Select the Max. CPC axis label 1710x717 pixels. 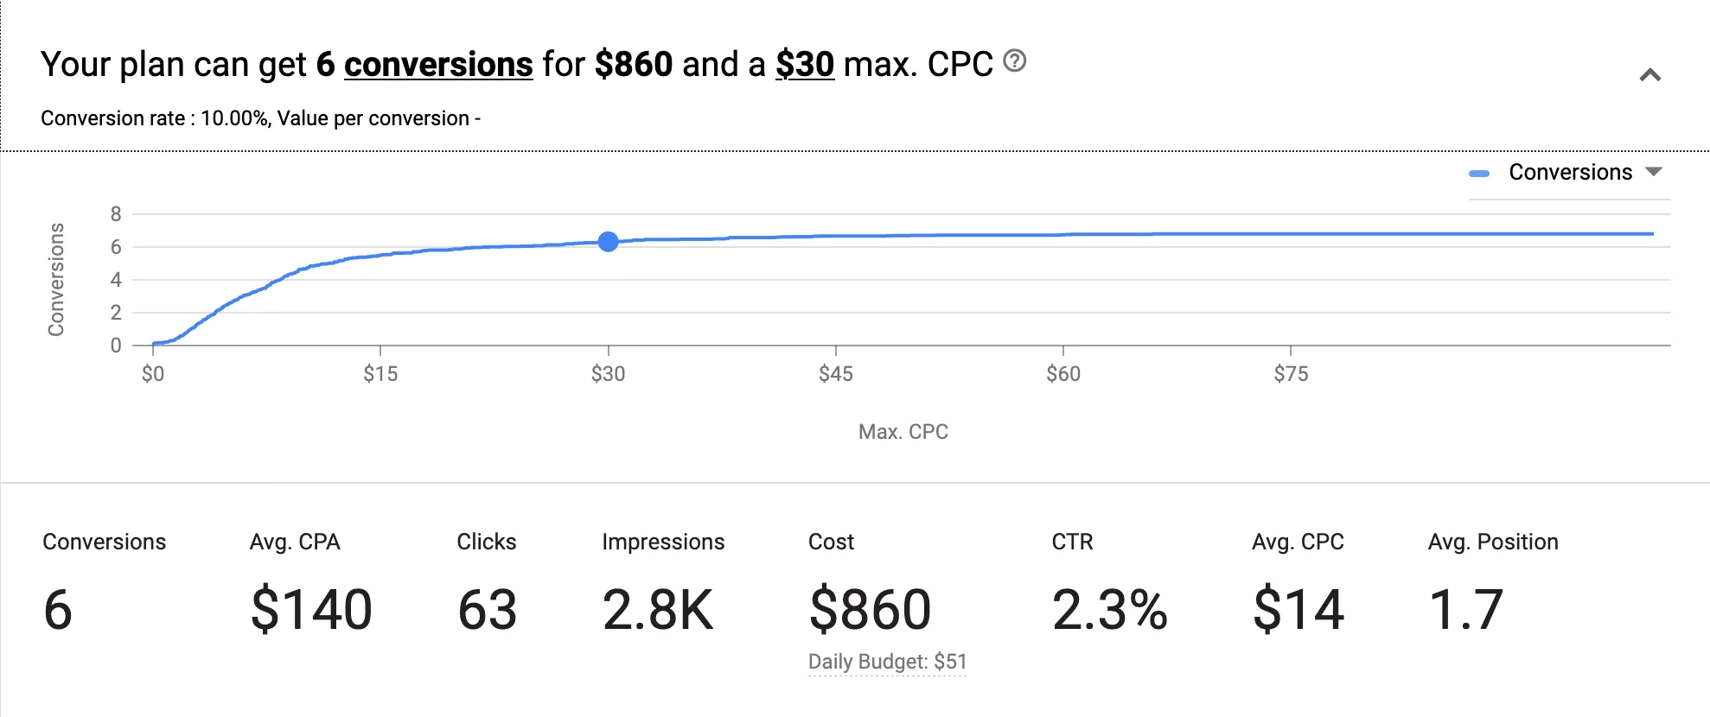pyautogui.click(x=902, y=431)
